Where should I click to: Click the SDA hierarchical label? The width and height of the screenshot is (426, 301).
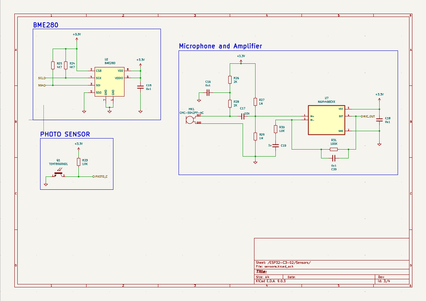click(x=42, y=85)
